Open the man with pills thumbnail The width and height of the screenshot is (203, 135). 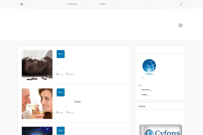coord(37,65)
